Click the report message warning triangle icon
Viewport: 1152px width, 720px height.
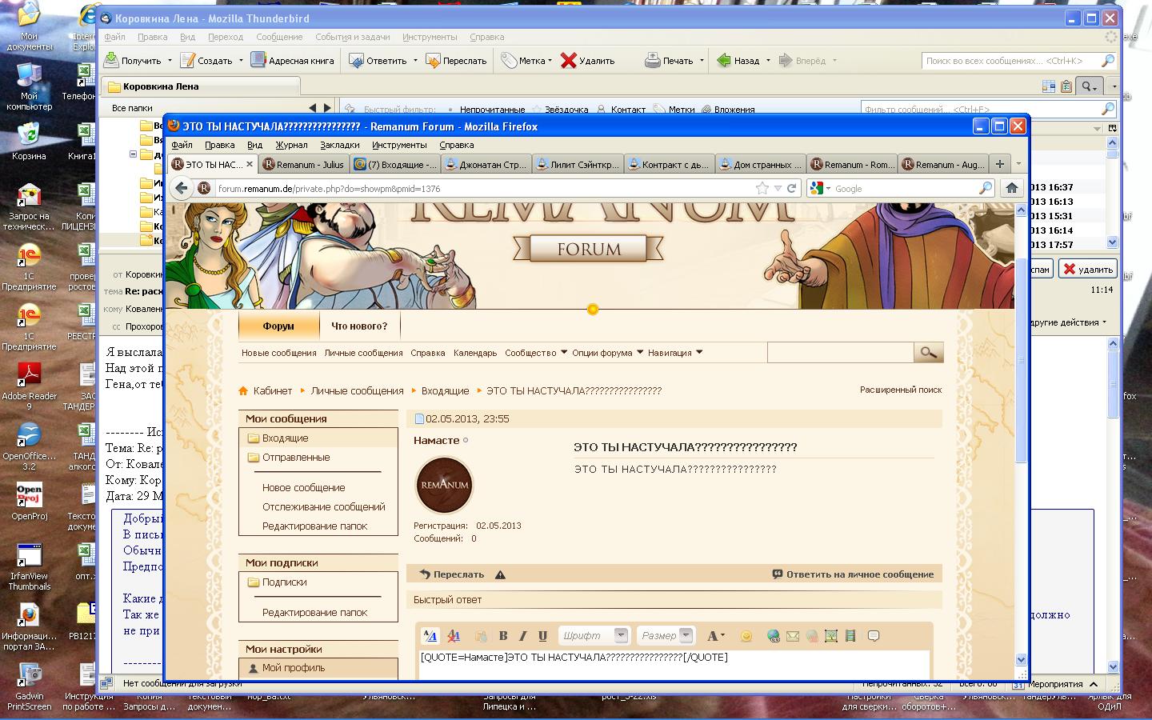pyautogui.click(x=500, y=574)
